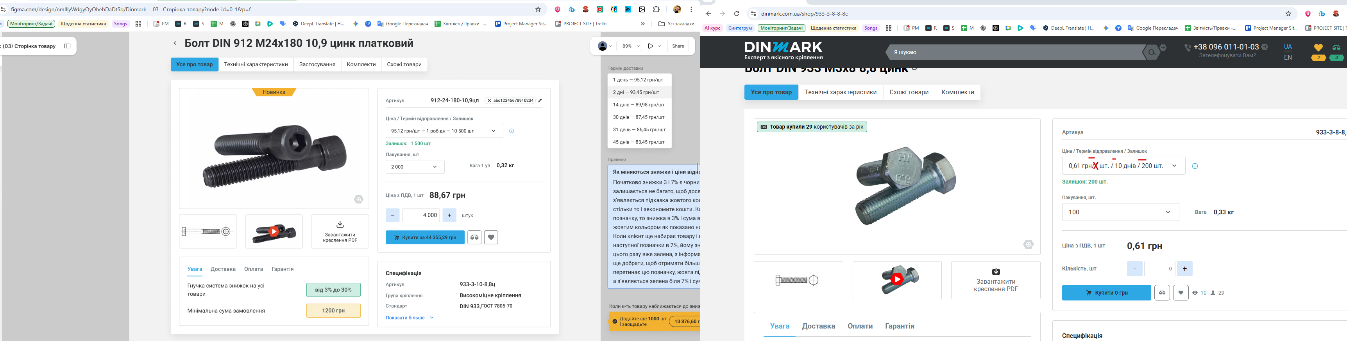Click favorite heart icon beside Dinmark buy button

[x=1181, y=293]
